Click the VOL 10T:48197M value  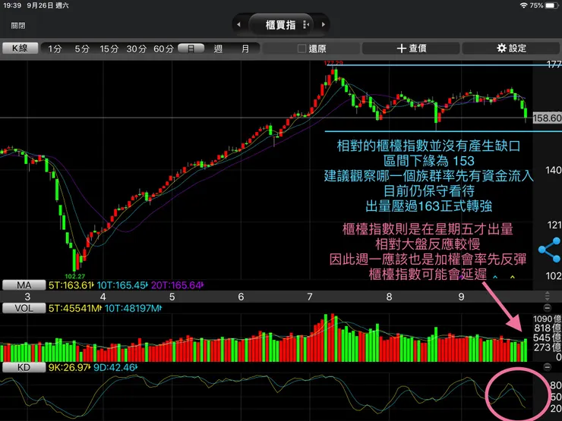[x=133, y=308]
